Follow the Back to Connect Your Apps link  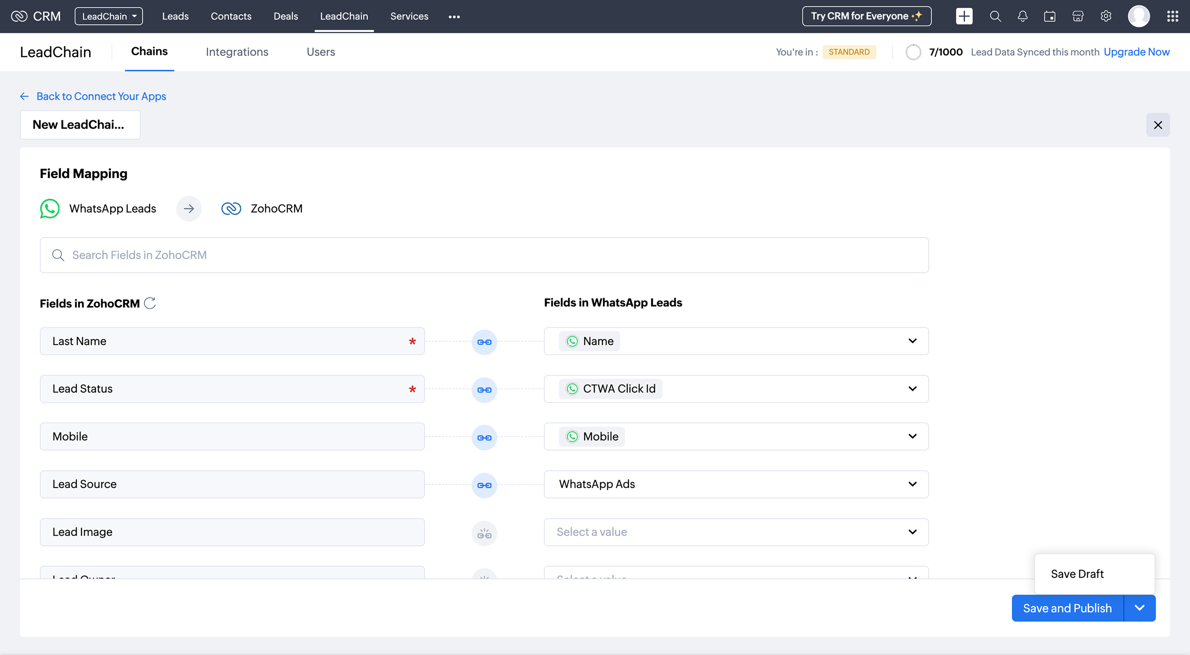pos(101,96)
